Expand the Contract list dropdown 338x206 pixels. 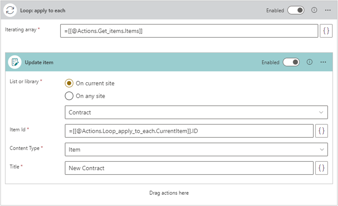tap(196, 112)
